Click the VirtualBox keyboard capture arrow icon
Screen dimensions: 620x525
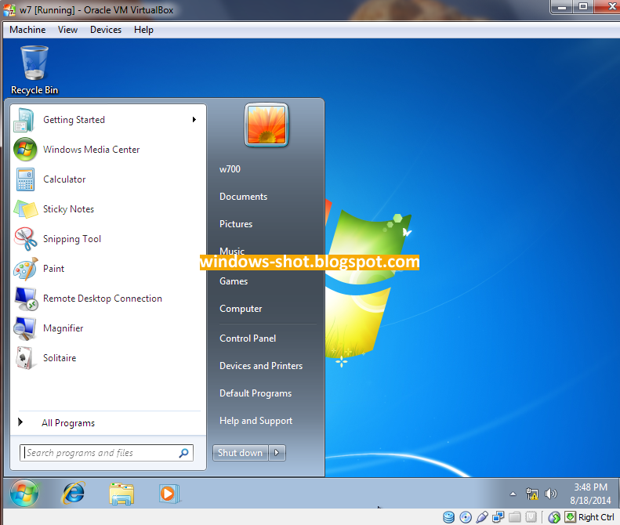click(x=570, y=516)
